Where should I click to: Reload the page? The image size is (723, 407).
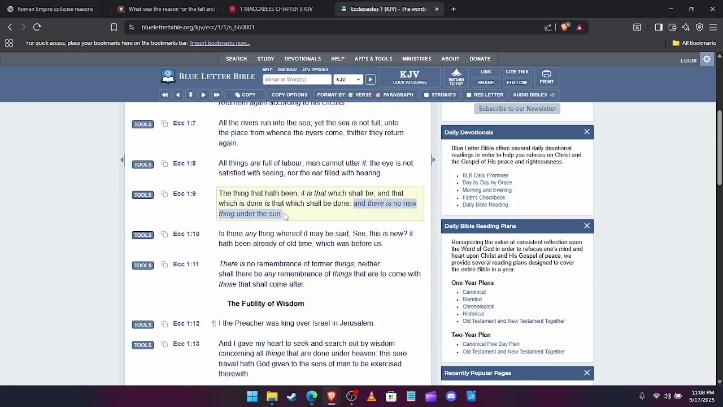tap(37, 27)
